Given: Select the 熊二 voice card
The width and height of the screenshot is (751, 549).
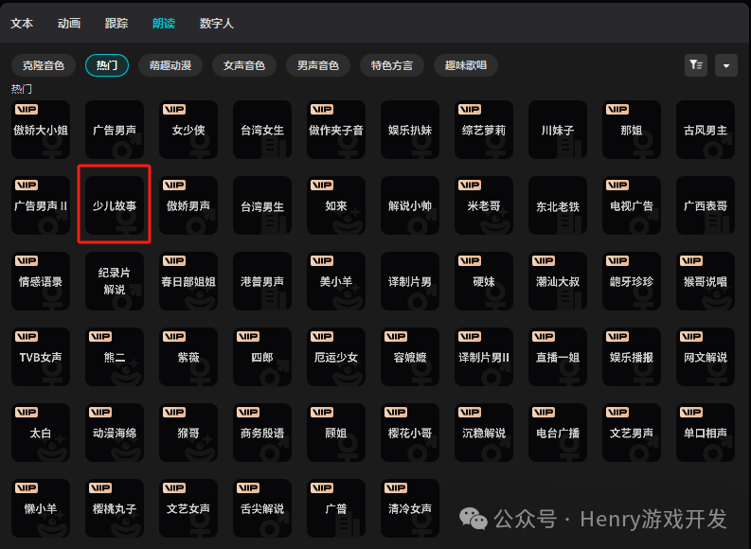Looking at the screenshot, I should pos(115,357).
